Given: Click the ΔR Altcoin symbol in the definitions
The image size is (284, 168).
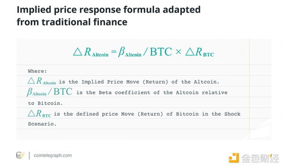Looking at the screenshot, I should (42, 81).
